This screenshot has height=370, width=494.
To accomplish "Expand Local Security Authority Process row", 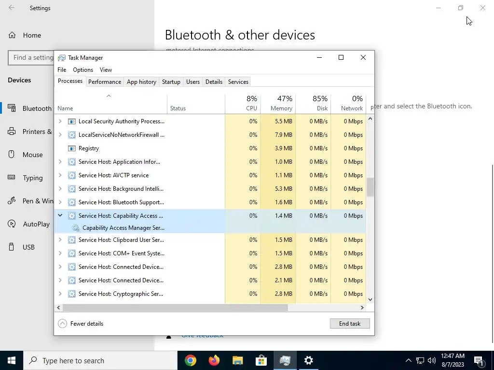I will click(x=60, y=121).
